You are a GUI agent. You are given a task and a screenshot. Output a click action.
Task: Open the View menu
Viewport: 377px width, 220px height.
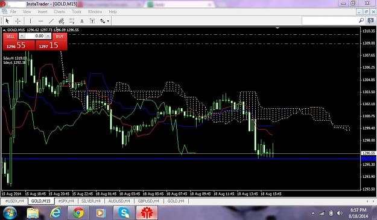pyautogui.click(x=27, y=11)
